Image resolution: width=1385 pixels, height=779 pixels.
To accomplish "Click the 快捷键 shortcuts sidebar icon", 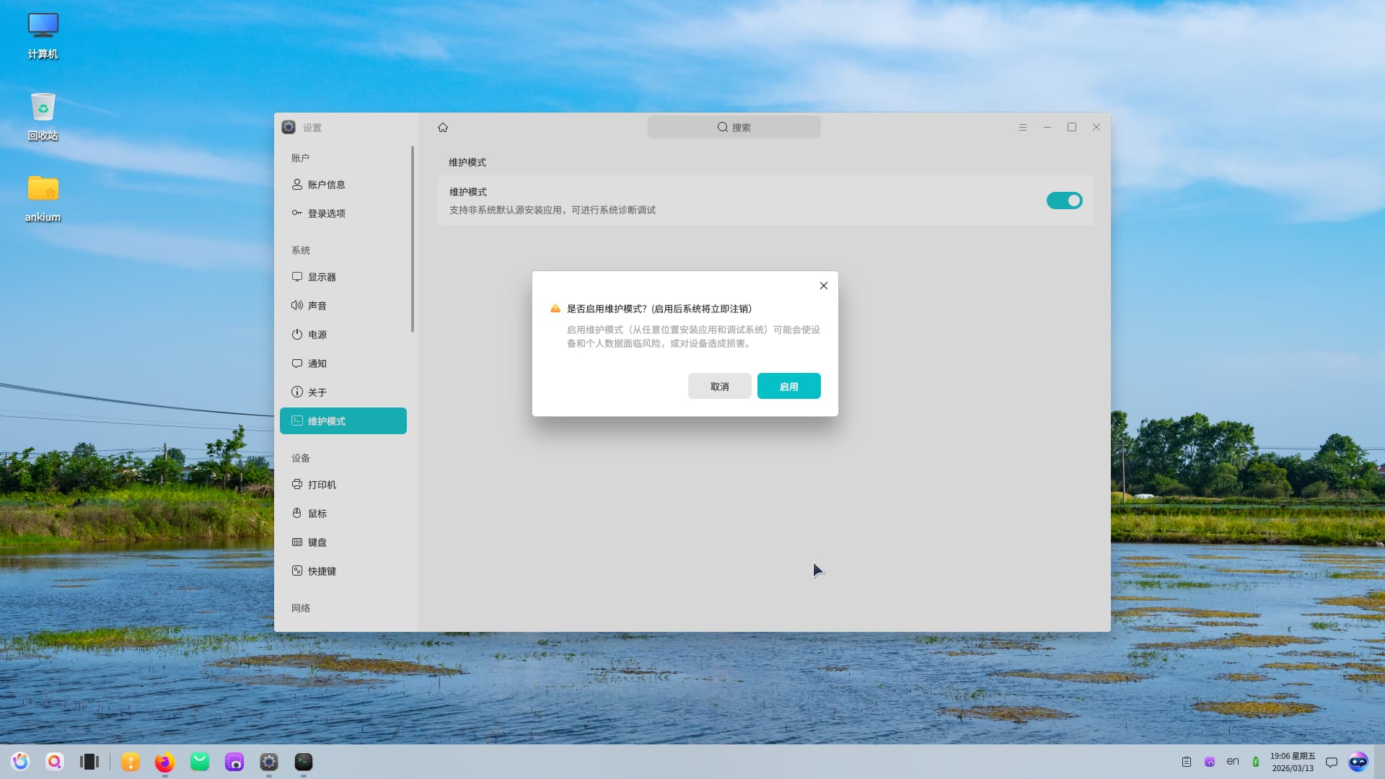I will tap(297, 571).
